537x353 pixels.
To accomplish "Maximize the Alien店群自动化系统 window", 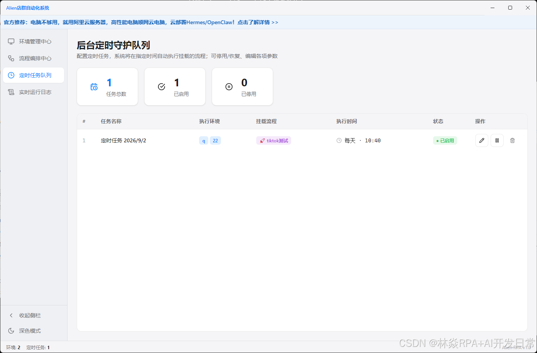I will point(510,8).
